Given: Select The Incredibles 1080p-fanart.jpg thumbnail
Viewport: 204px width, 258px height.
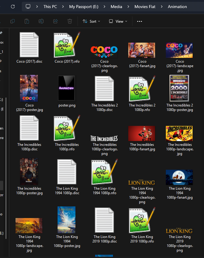Looking at the screenshot, I should [142, 133].
